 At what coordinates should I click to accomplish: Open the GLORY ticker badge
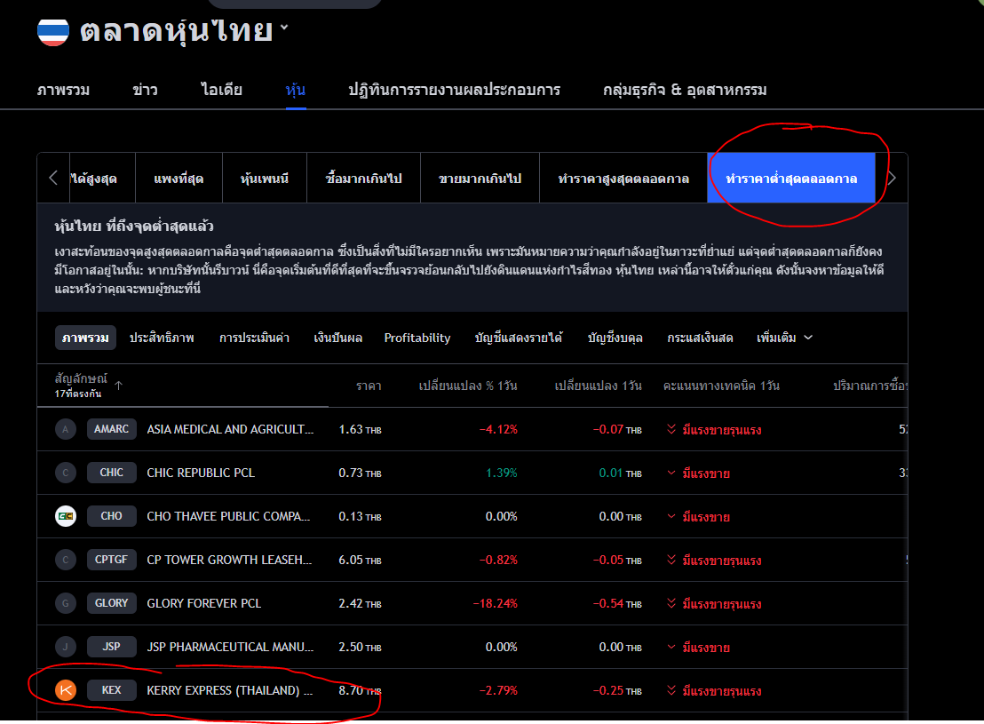click(x=111, y=603)
